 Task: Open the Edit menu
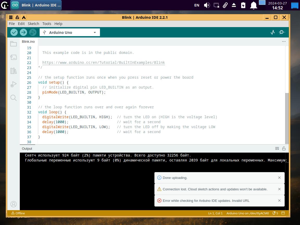pyautogui.click(x=21, y=24)
